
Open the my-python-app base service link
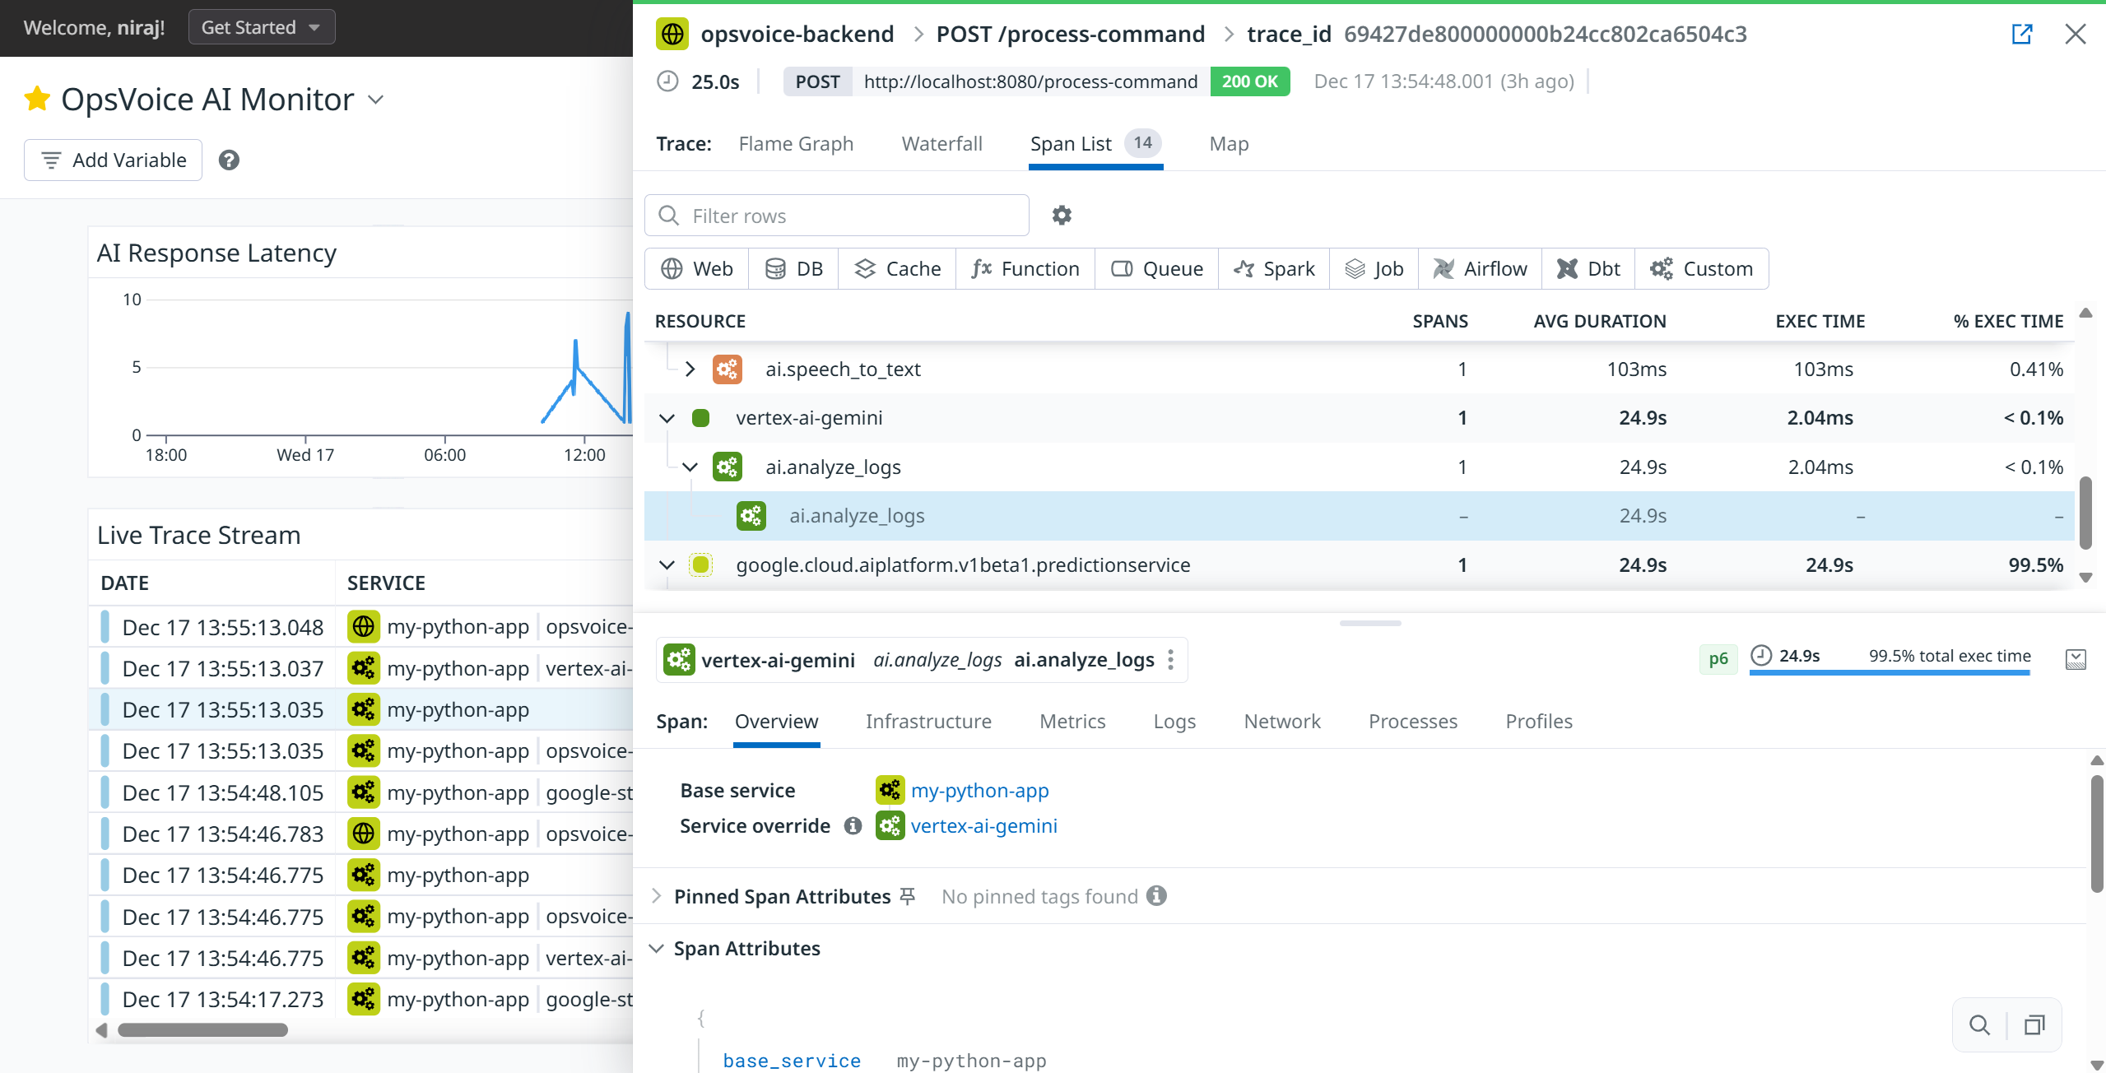pos(979,791)
